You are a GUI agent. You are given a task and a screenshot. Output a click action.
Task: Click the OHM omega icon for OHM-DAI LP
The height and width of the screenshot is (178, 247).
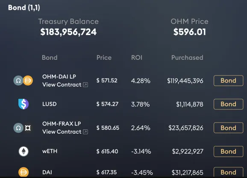pyautogui.click(x=18, y=81)
